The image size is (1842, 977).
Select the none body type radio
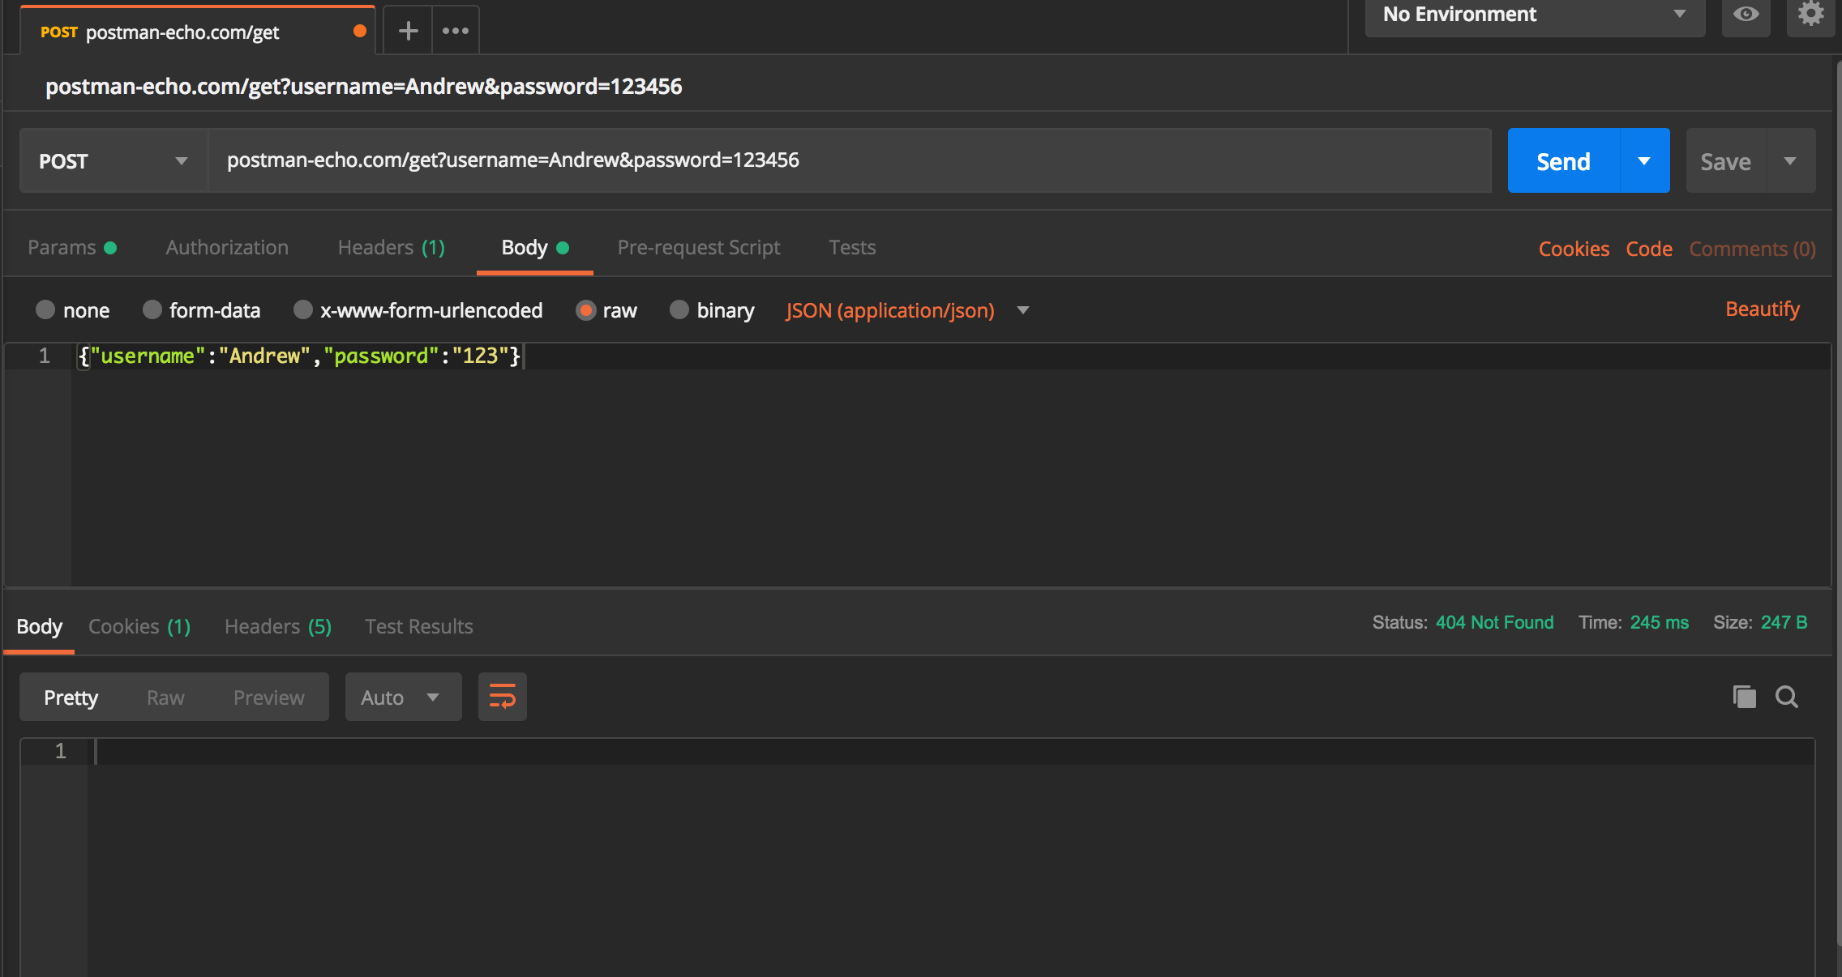(x=45, y=309)
